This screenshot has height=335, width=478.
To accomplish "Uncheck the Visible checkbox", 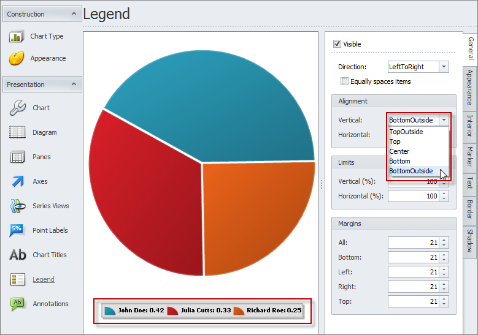I will click(337, 44).
